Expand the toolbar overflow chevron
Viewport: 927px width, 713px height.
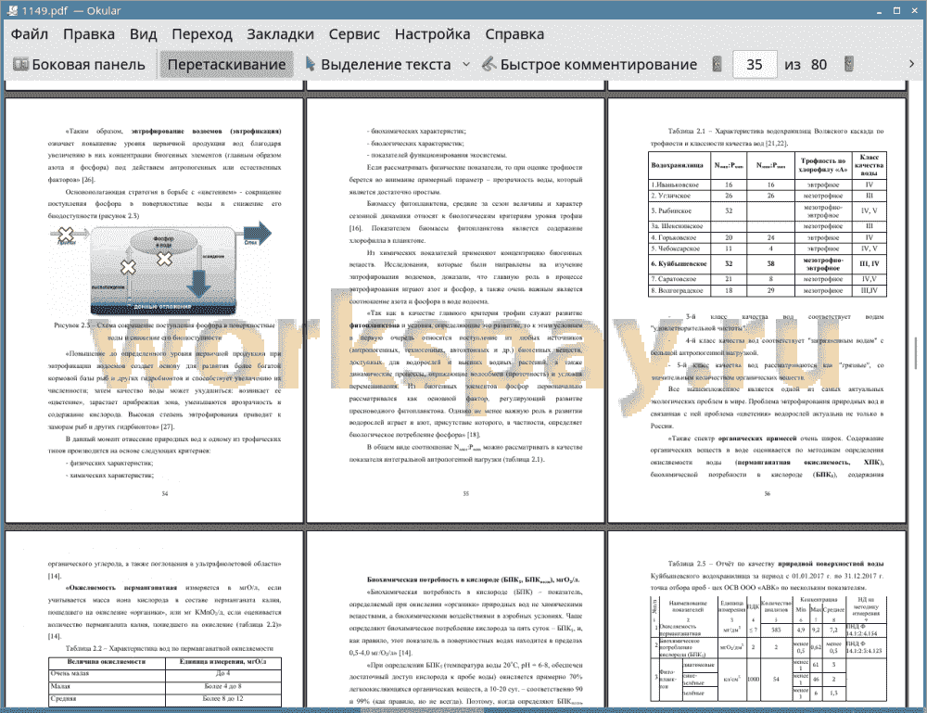pos(911,64)
